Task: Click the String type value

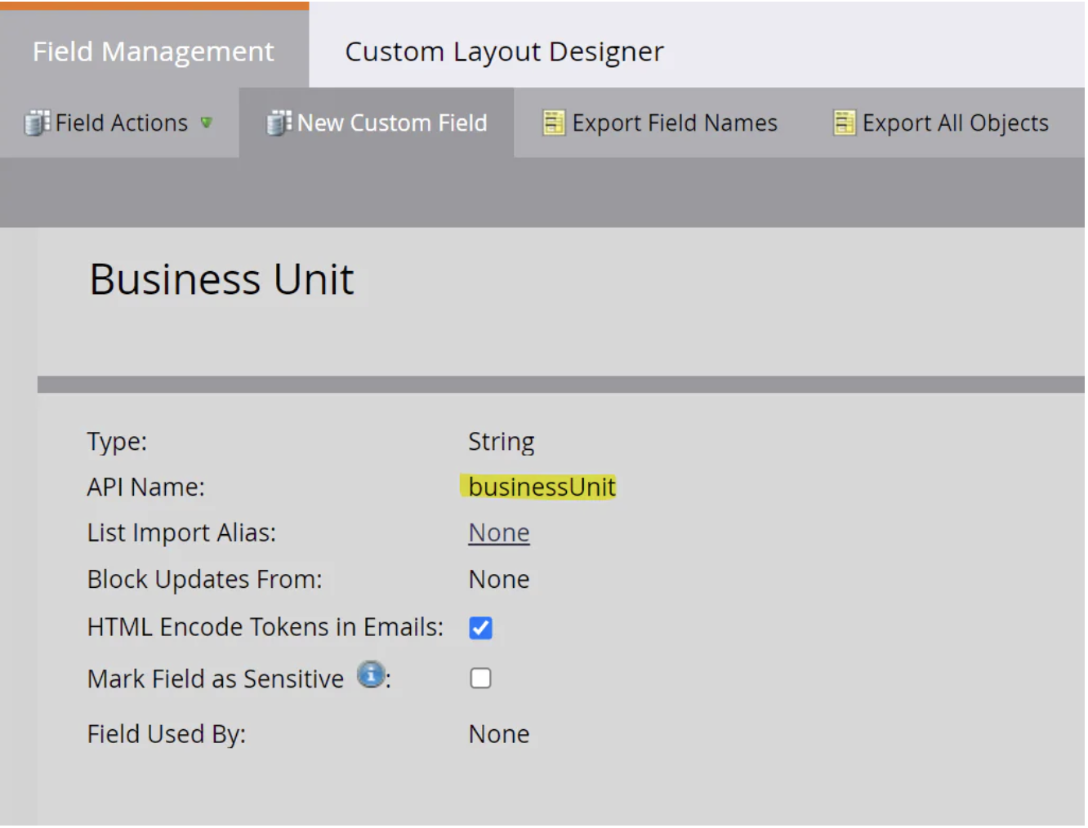Action: (x=501, y=442)
